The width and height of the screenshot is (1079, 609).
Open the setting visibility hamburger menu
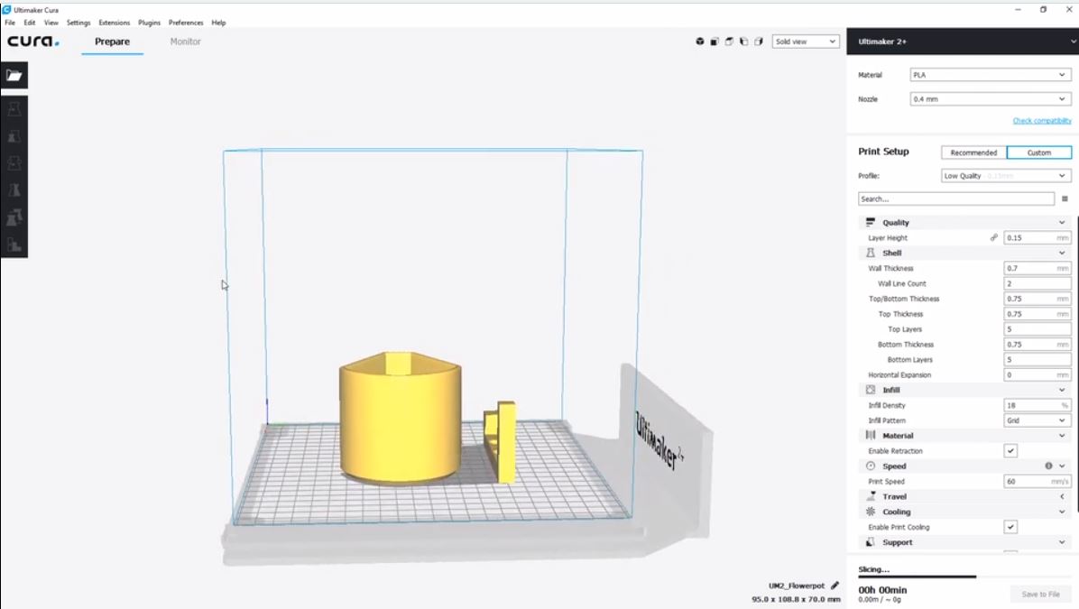point(1065,198)
